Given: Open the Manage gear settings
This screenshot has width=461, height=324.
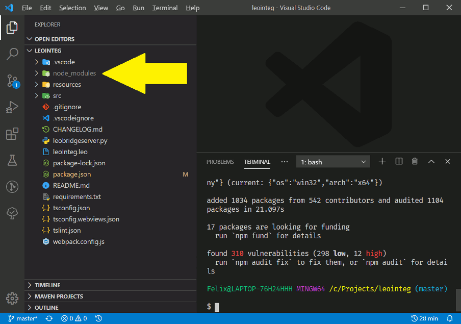Looking at the screenshot, I should coord(12,298).
